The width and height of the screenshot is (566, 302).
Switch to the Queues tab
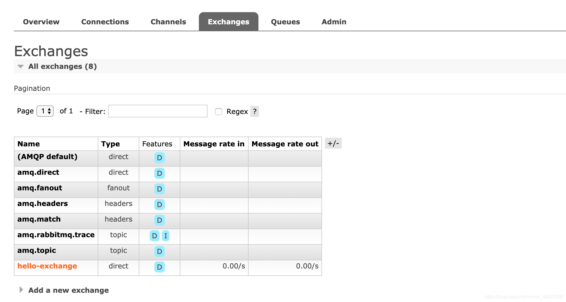285,21
